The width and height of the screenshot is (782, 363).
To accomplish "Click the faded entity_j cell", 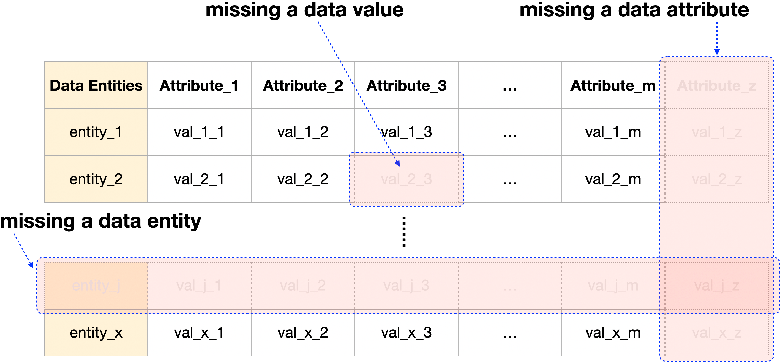I will tap(96, 286).
